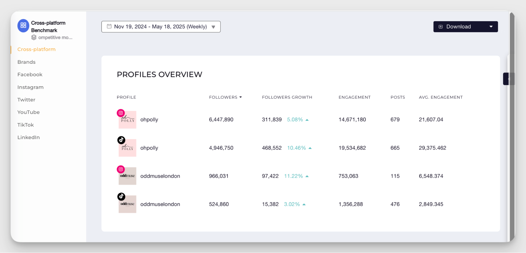Click the Cross-platform Benchmark dashboard icon

pyautogui.click(x=23, y=25)
